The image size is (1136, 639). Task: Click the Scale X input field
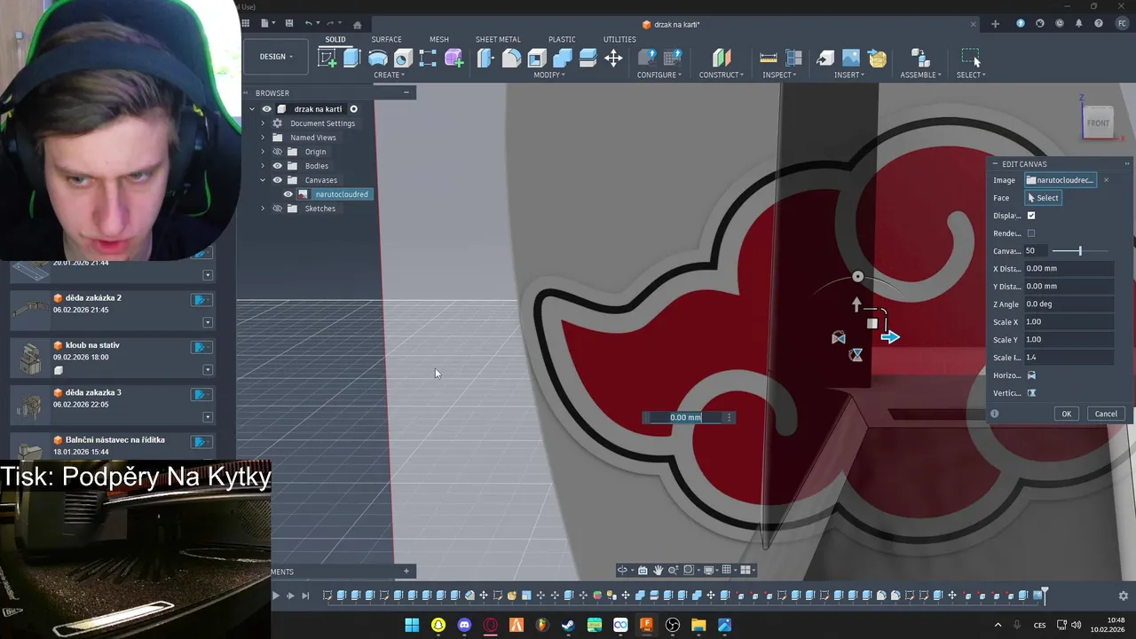pos(1069,322)
